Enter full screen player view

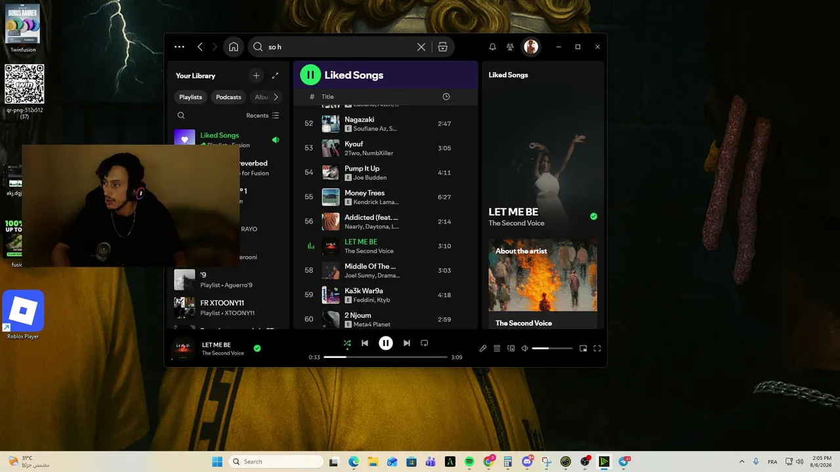coord(597,349)
